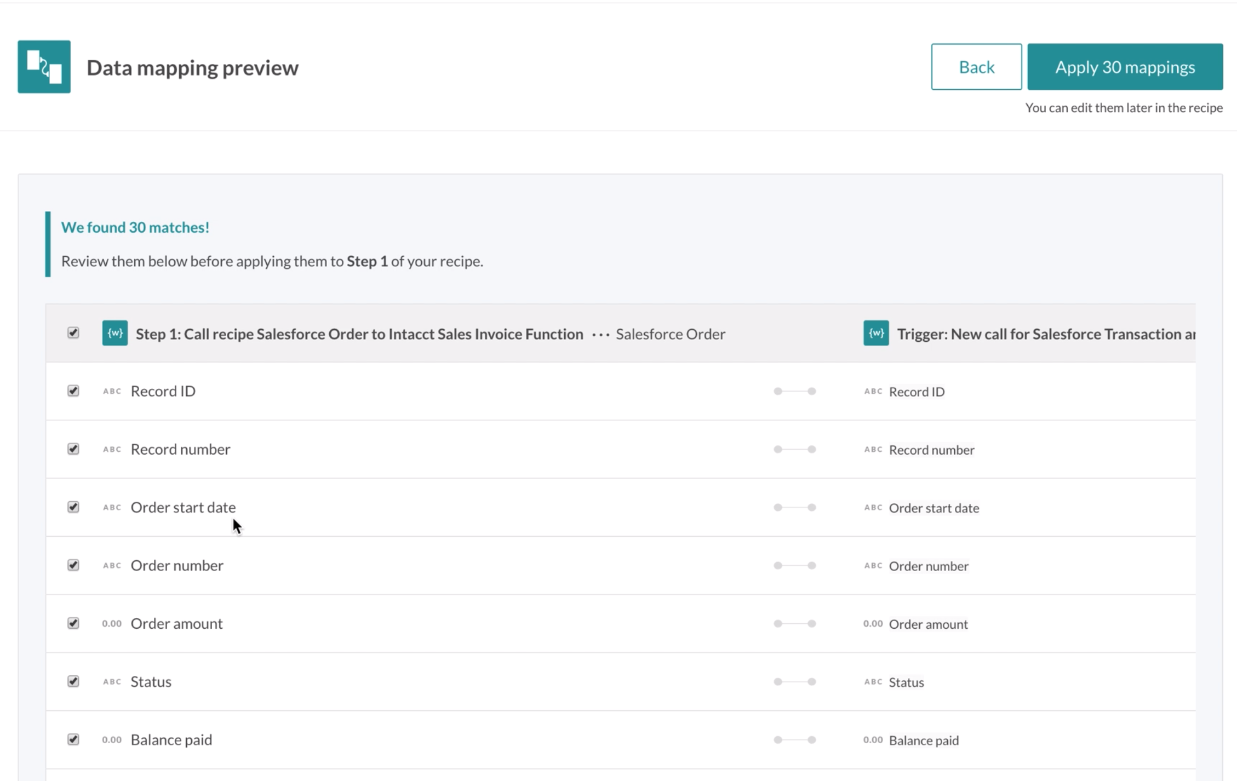Click the Trigger: New call header text
Viewport: 1237px width, 781px height.
(1046, 334)
